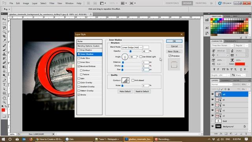Show the Gold layer
252x142 pixels.
[x=213, y=121]
